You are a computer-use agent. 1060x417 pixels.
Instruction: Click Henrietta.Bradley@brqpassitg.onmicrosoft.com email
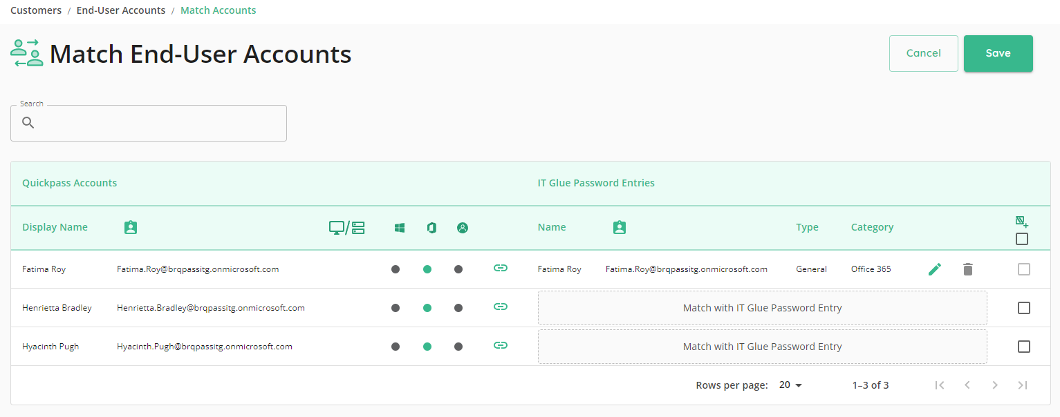point(211,308)
